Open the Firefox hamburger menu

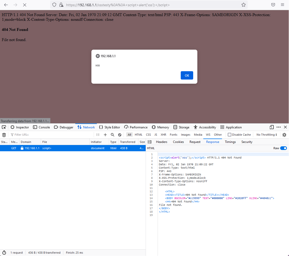pyautogui.click(x=282, y=5)
